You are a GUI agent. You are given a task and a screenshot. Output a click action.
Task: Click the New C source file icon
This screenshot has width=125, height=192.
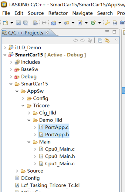point(80,23)
